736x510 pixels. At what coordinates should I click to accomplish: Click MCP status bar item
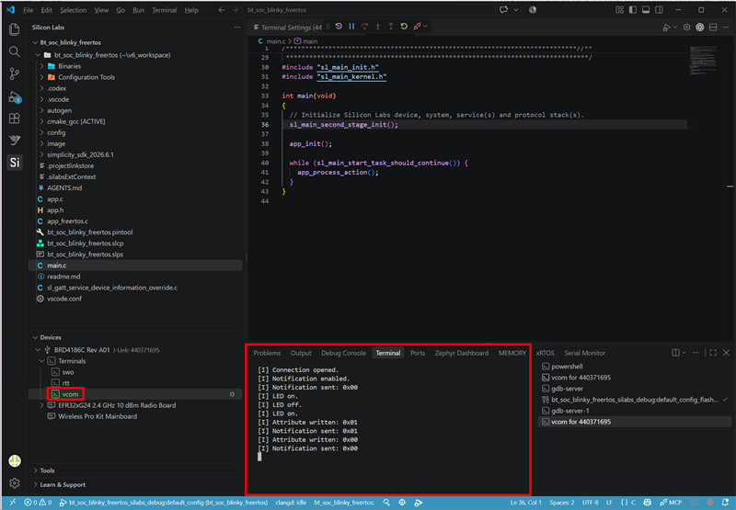point(671,503)
